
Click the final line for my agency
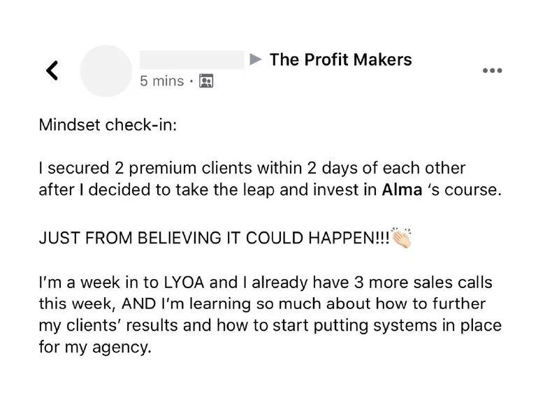coord(95,347)
